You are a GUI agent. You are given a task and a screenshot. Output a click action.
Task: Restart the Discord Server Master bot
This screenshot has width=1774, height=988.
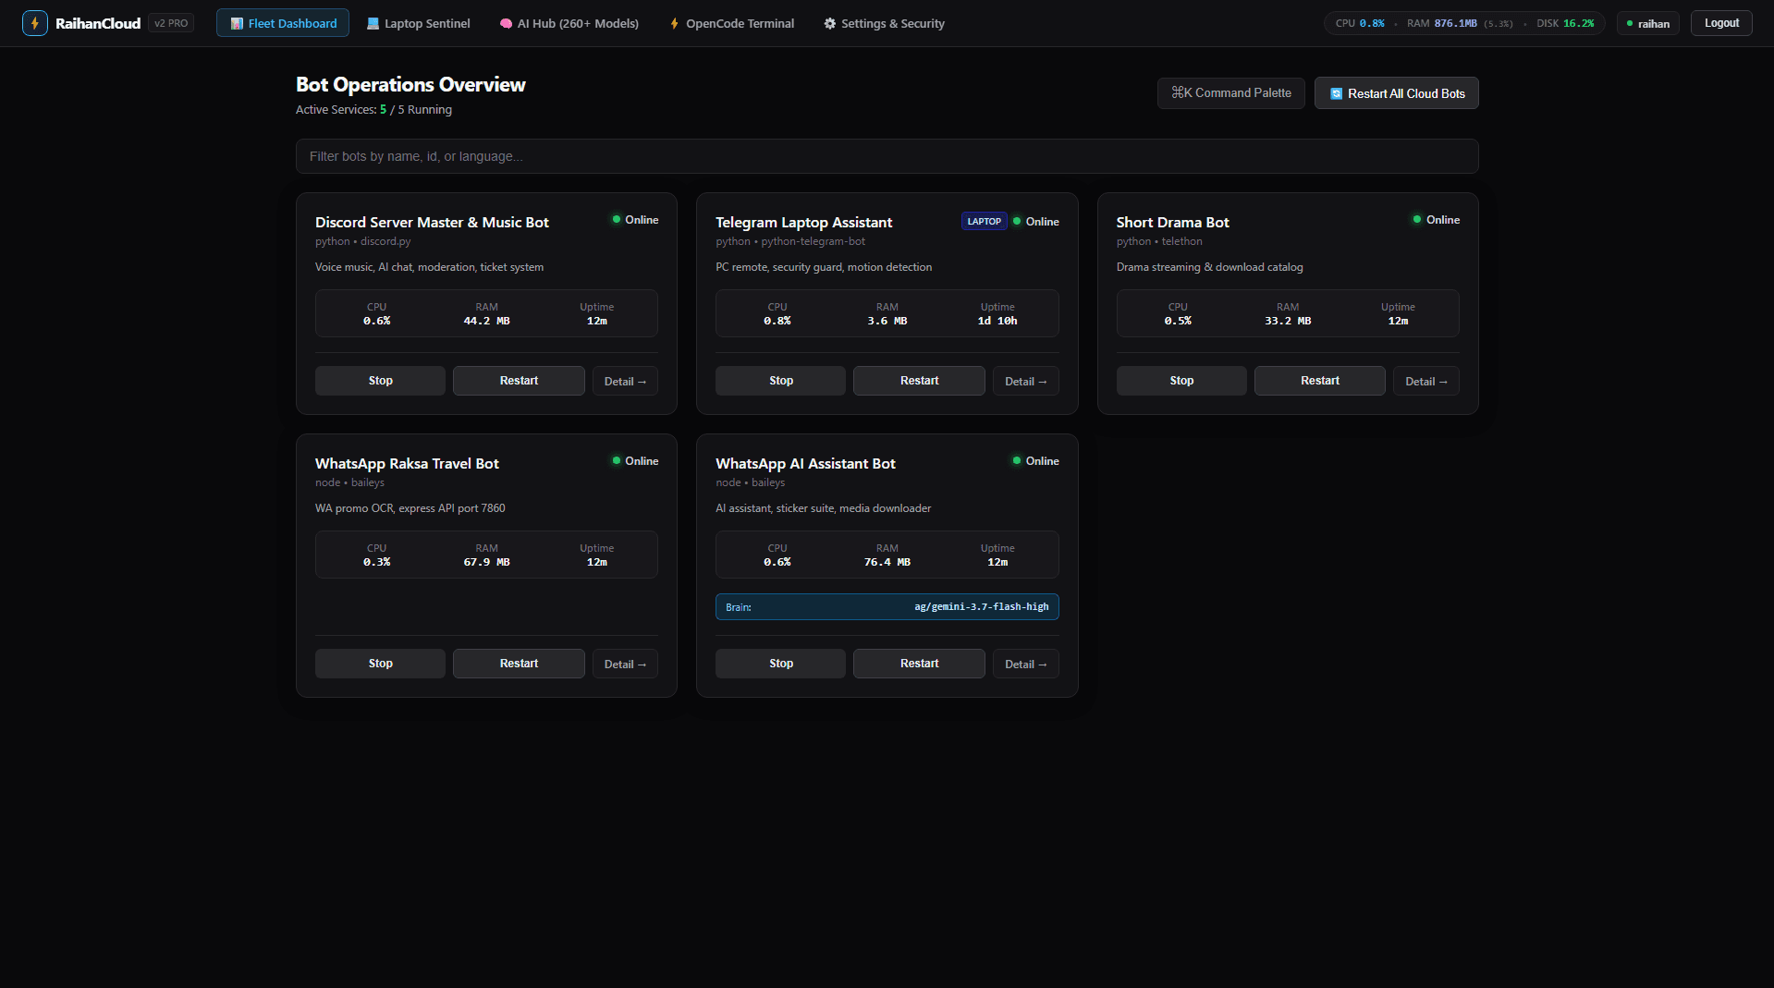point(519,381)
